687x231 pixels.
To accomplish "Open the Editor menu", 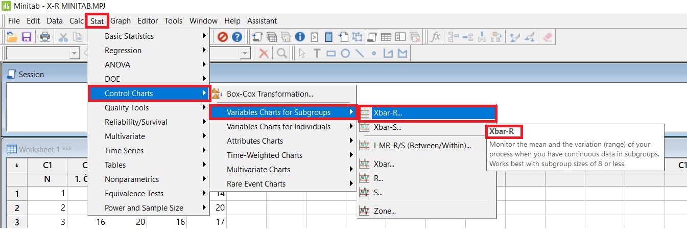I will click(x=148, y=21).
